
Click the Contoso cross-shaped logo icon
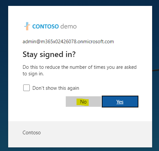coord(27,26)
